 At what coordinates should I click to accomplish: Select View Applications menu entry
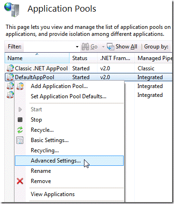point(69,194)
